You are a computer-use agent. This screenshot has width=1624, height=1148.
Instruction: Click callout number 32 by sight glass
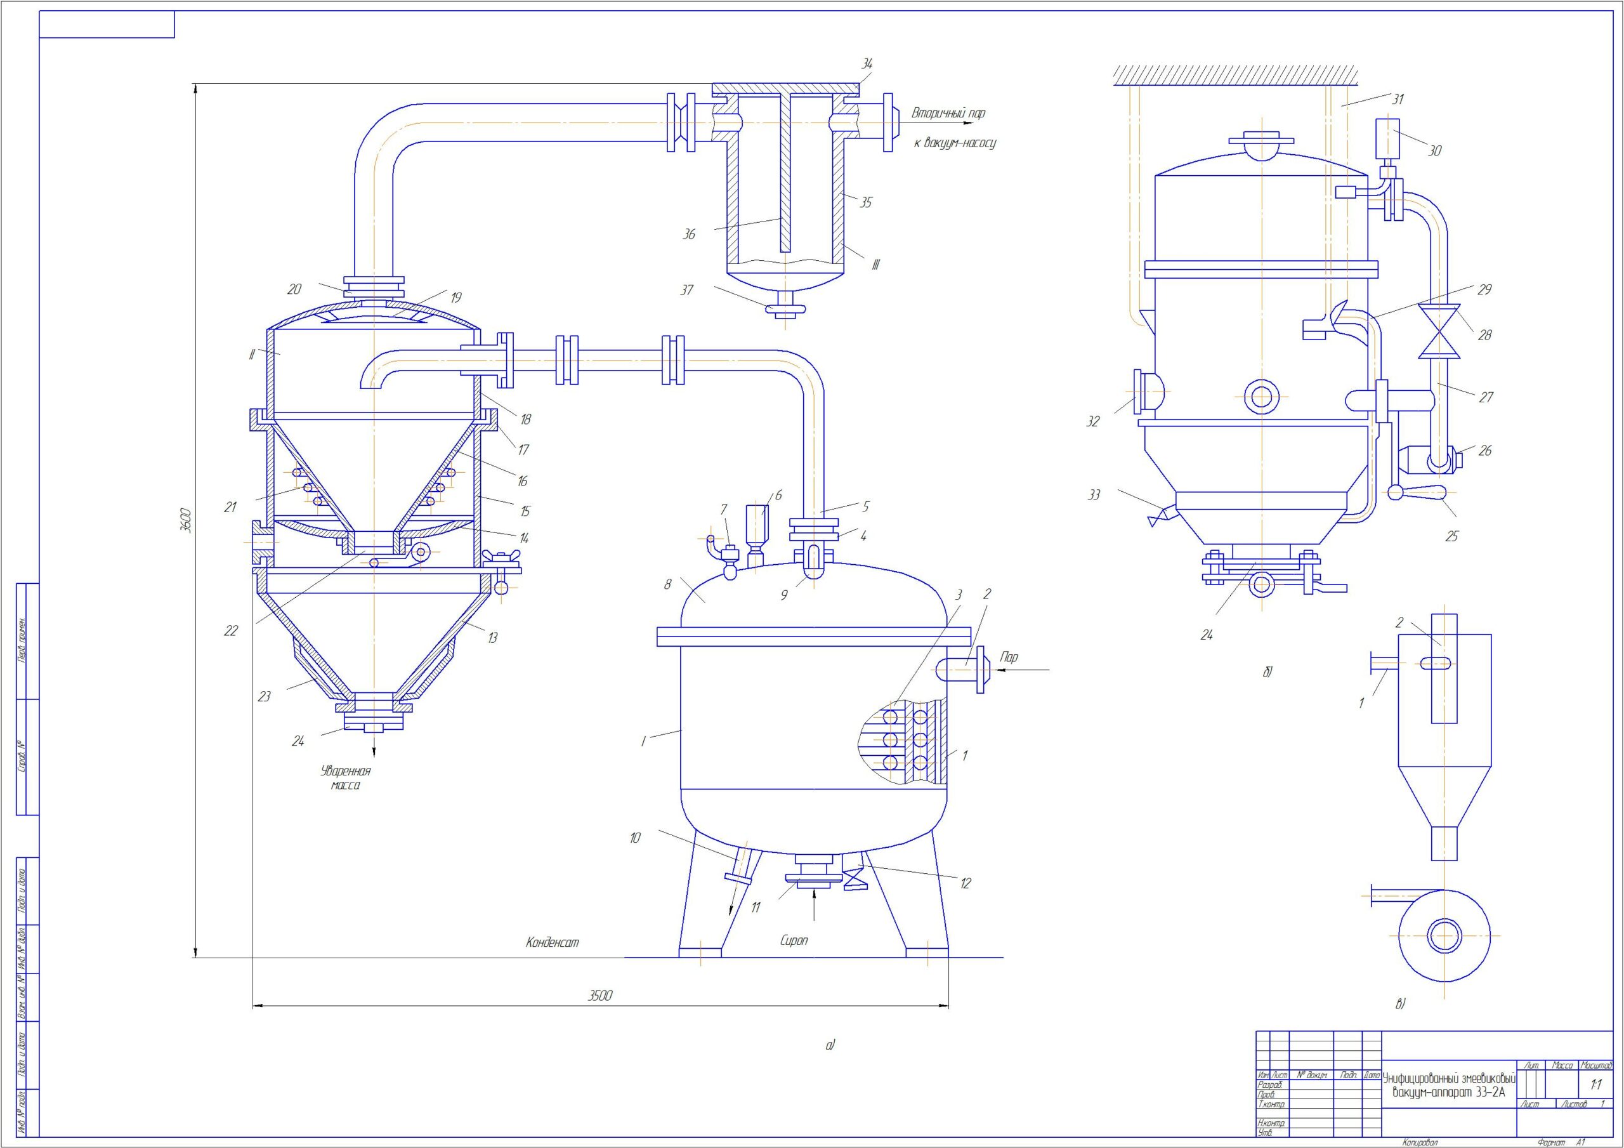1093,422
